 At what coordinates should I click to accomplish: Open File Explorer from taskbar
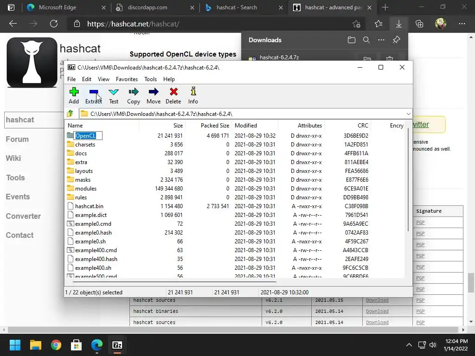coord(35,345)
